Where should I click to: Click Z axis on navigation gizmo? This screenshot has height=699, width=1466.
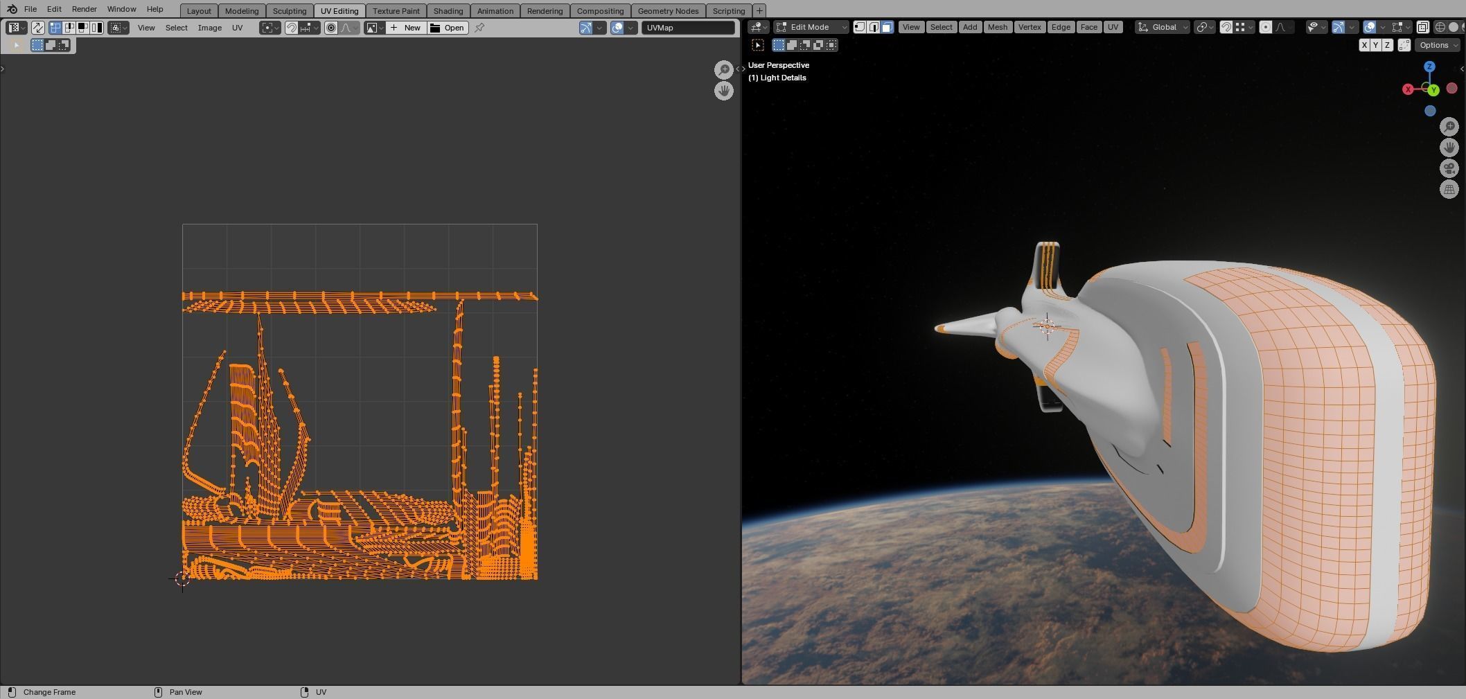click(x=1429, y=67)
